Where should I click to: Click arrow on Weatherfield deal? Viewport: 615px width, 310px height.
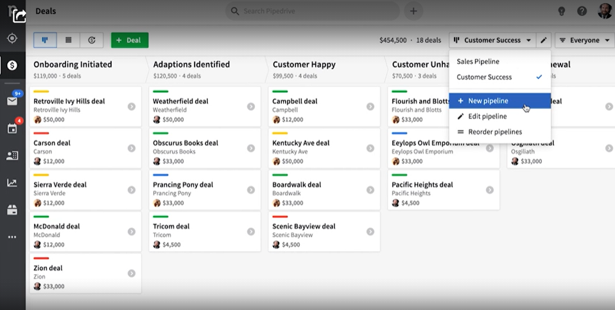251,106
